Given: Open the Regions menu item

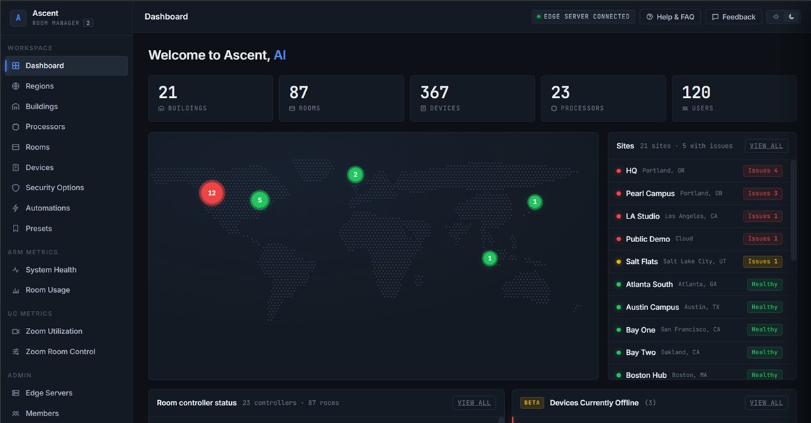Looking at the screenshot, I should click(x=66, y=86).
